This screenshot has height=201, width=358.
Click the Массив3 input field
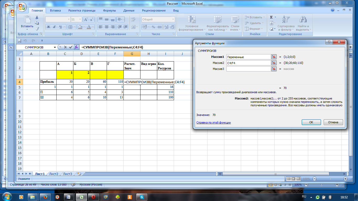[248, 69]
